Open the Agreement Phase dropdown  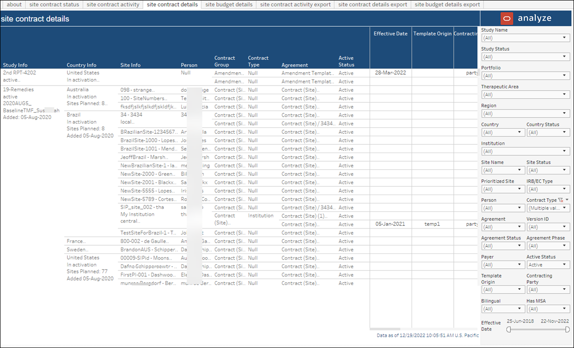click(x=548, y=246)
